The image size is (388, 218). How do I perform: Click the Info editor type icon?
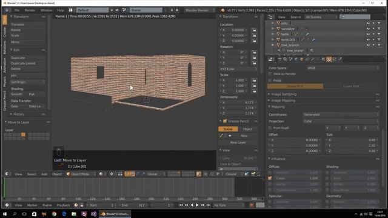click(x=7, y=10)
